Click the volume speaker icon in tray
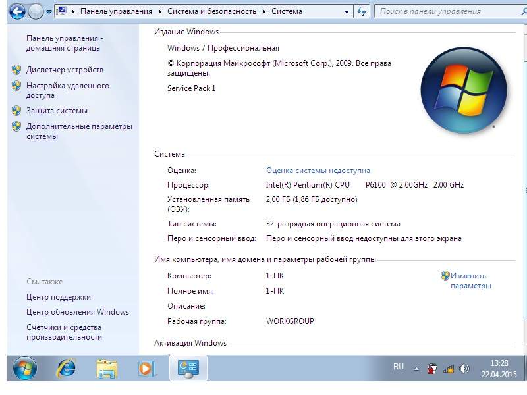Viewport: 527px width, 395px height. (464, 369)
